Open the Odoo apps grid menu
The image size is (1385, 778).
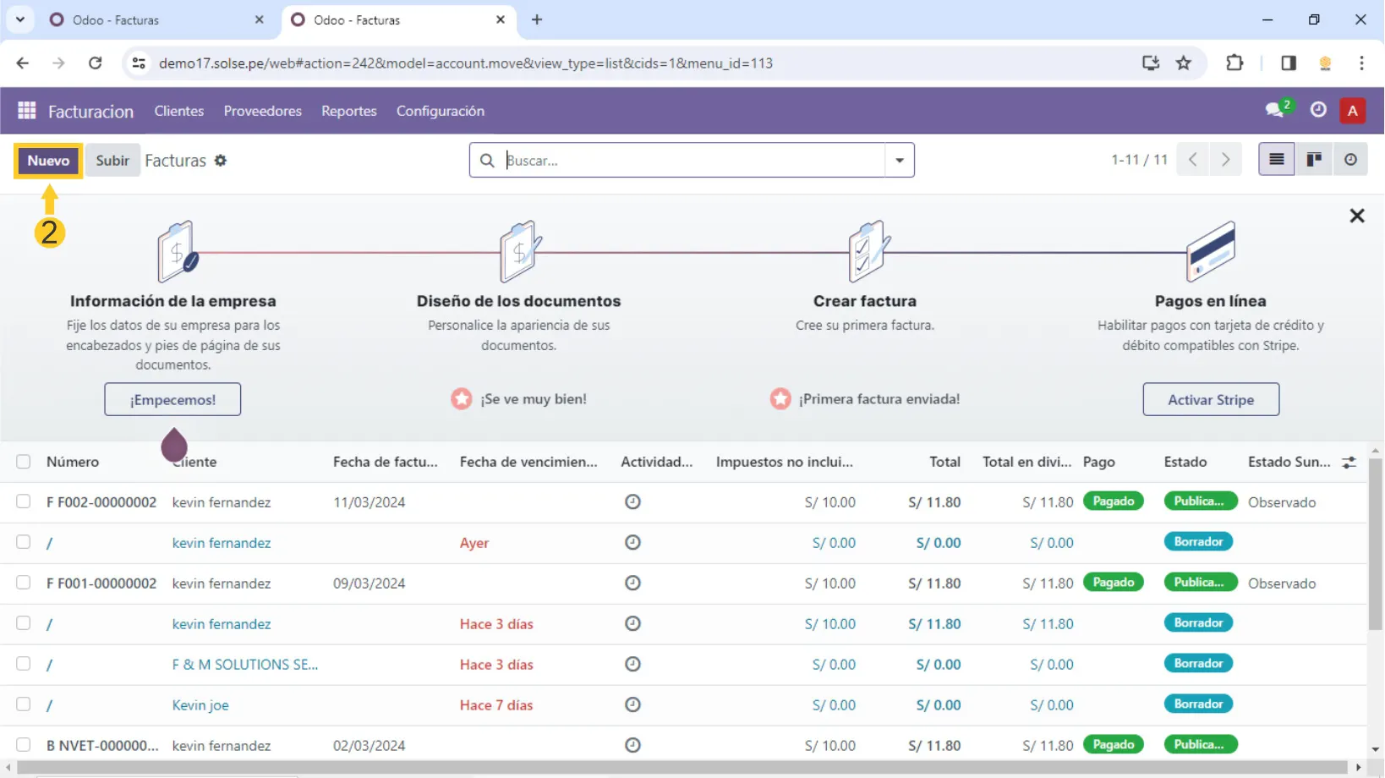tap(26, 111)
